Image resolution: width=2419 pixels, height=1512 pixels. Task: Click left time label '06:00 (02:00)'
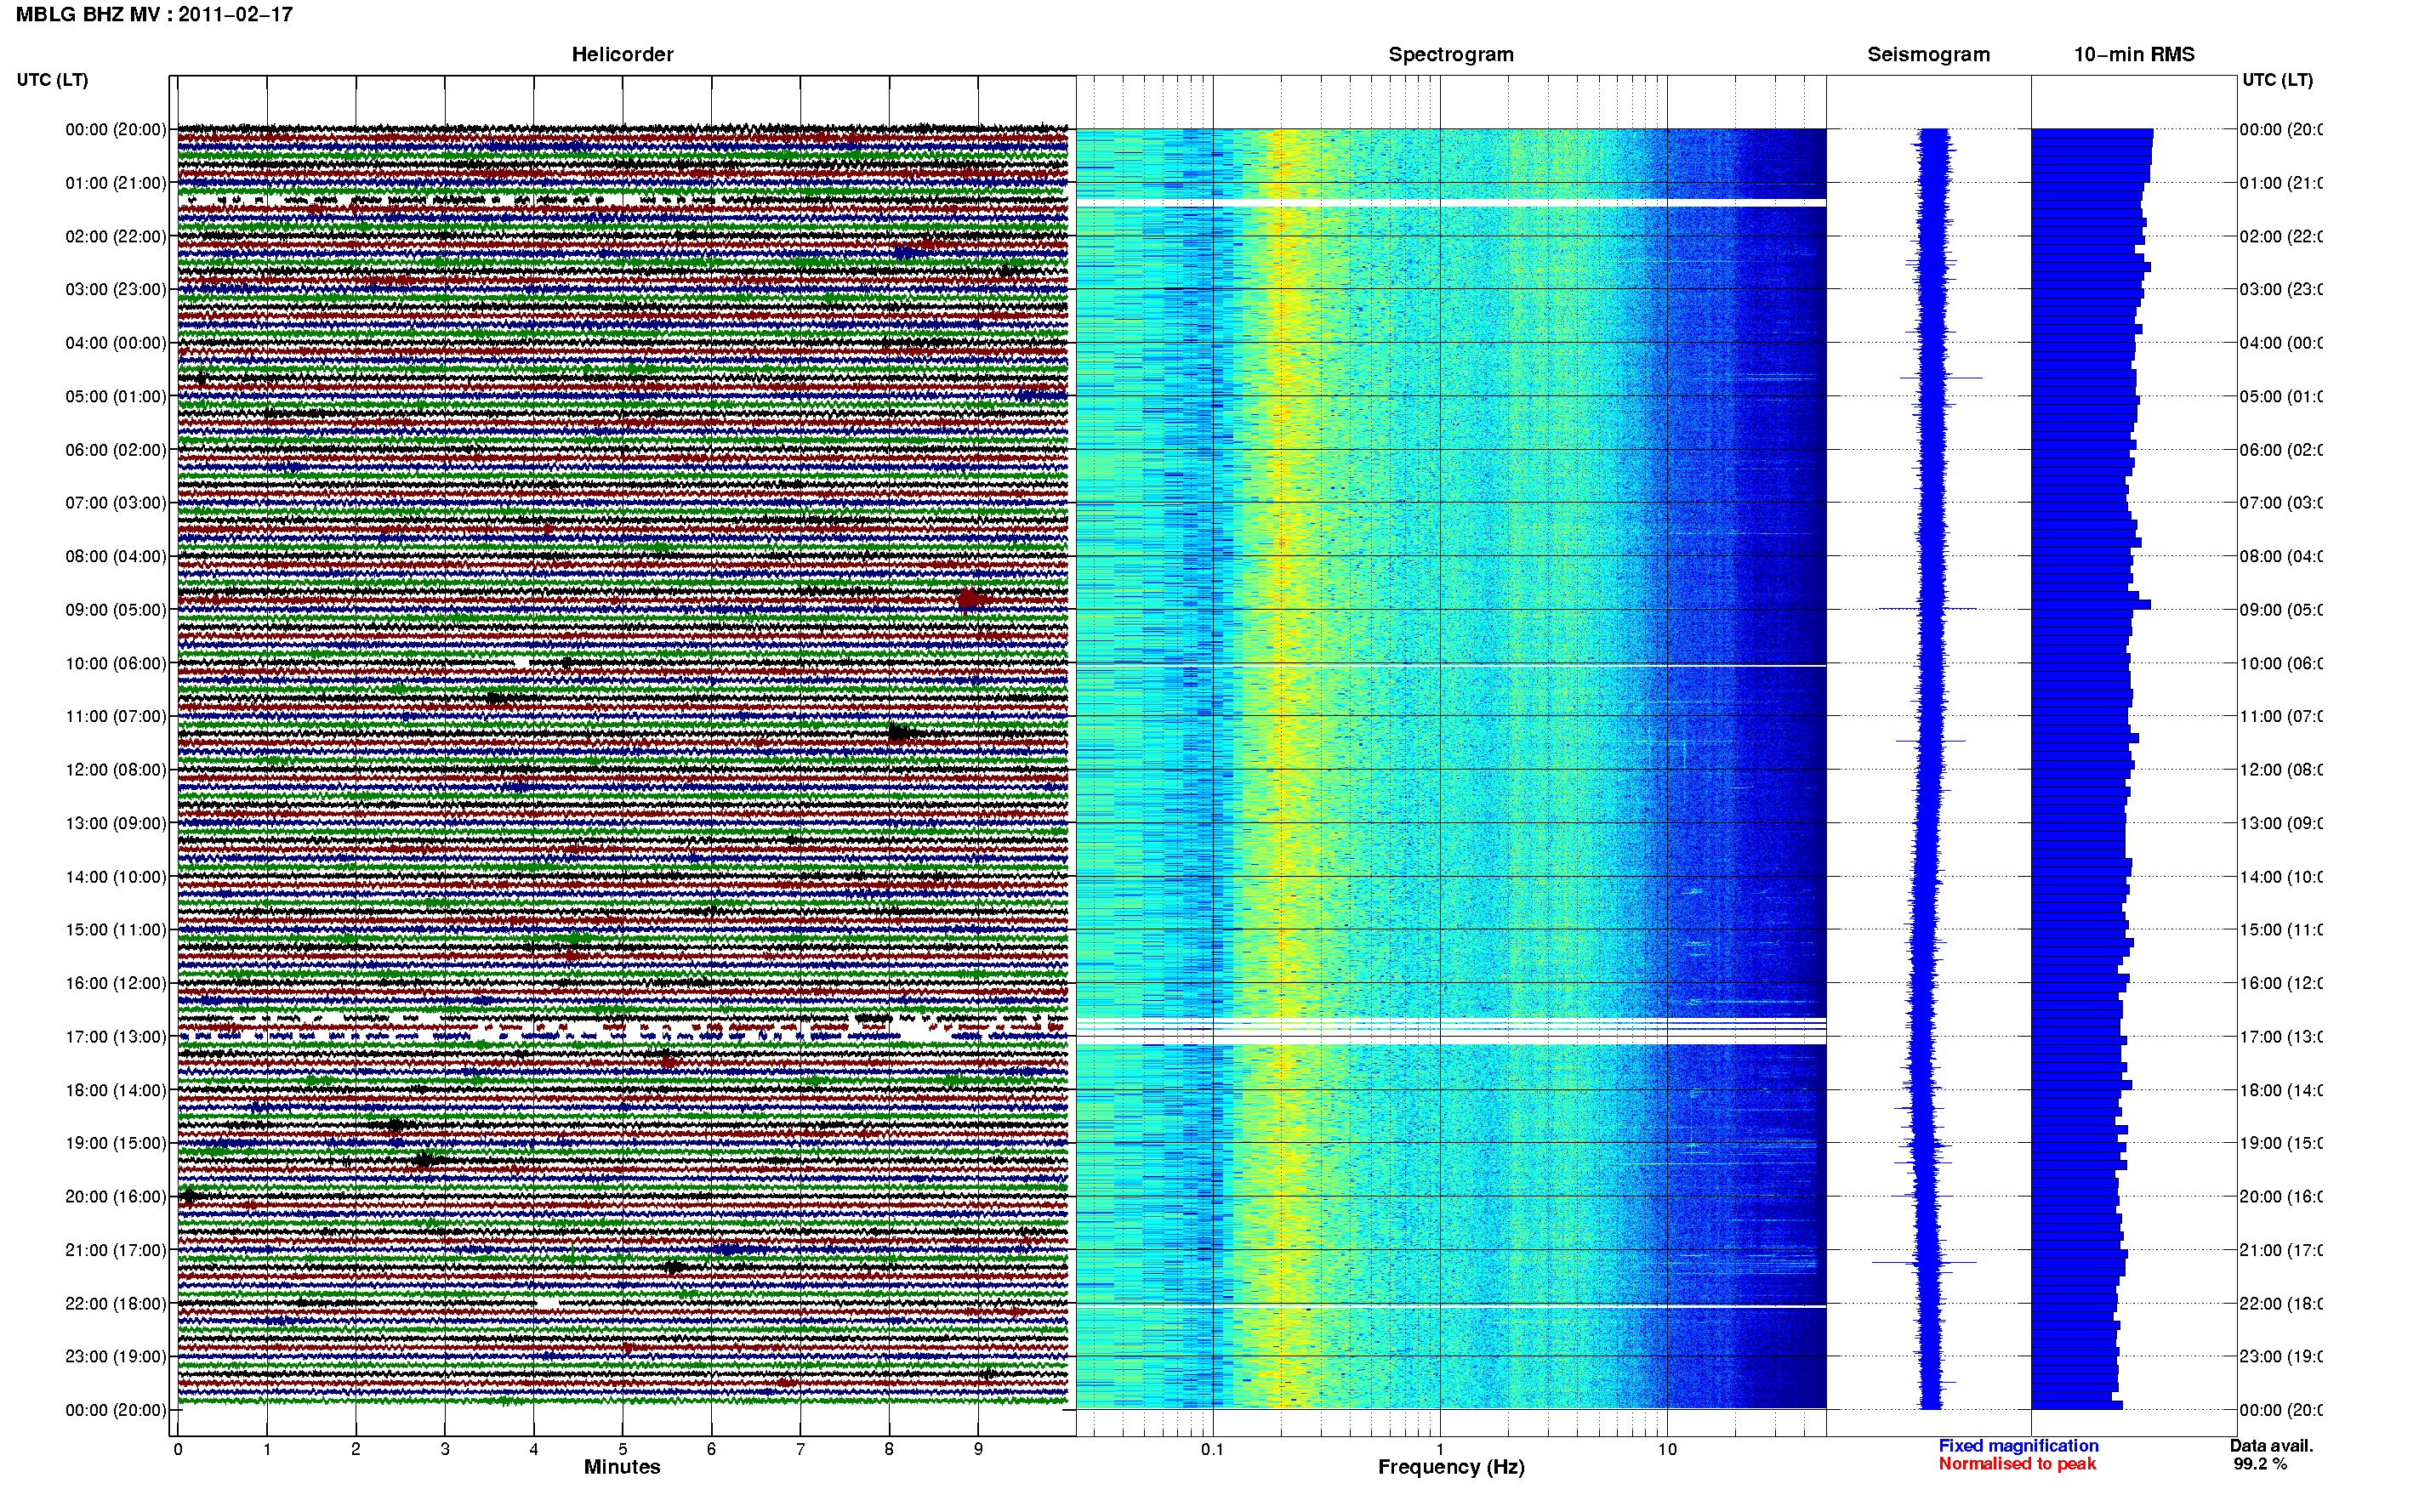116,450
